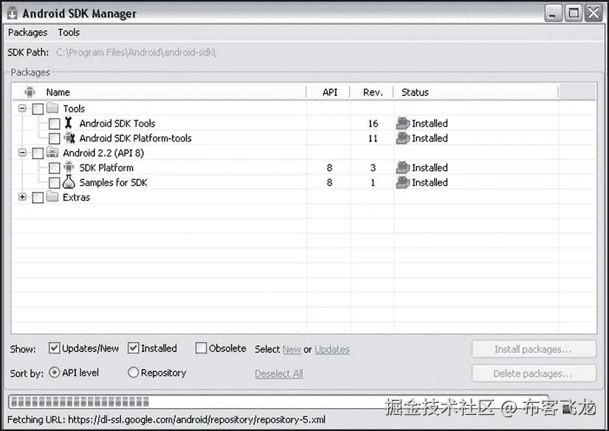The height and width of the screenshot is (431, 609).
Task: Select the Android SDK Platform-tools row name
Action: click(x=136, y=138)
